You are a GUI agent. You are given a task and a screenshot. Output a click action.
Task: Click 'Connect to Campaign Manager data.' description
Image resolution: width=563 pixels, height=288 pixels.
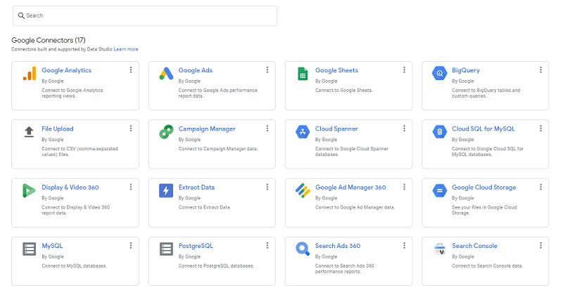(218, 149)
